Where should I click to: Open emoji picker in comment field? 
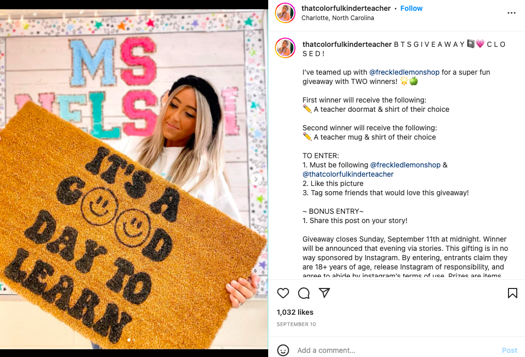283,350
